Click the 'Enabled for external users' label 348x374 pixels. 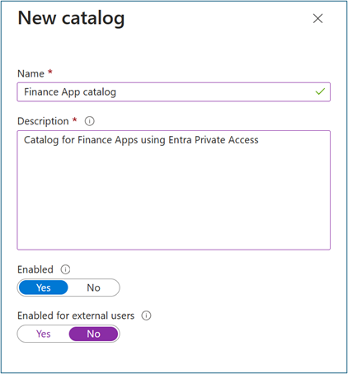pyautogui.click(x=76, y=316)
